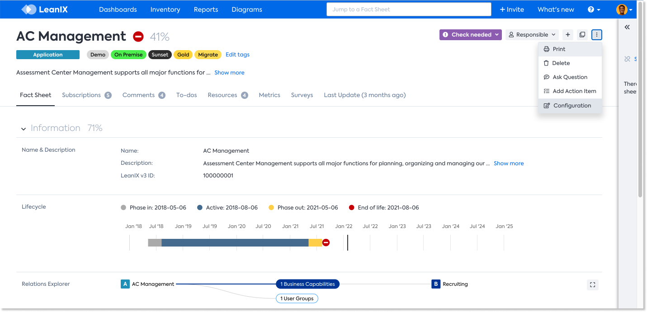The height and width of the screenshot is (312, 647).
Task: Close the three-dots more actions menu
Action: (597, 35)
